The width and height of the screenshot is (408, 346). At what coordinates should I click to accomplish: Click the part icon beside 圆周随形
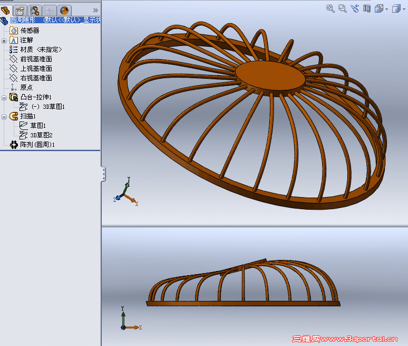4,21
